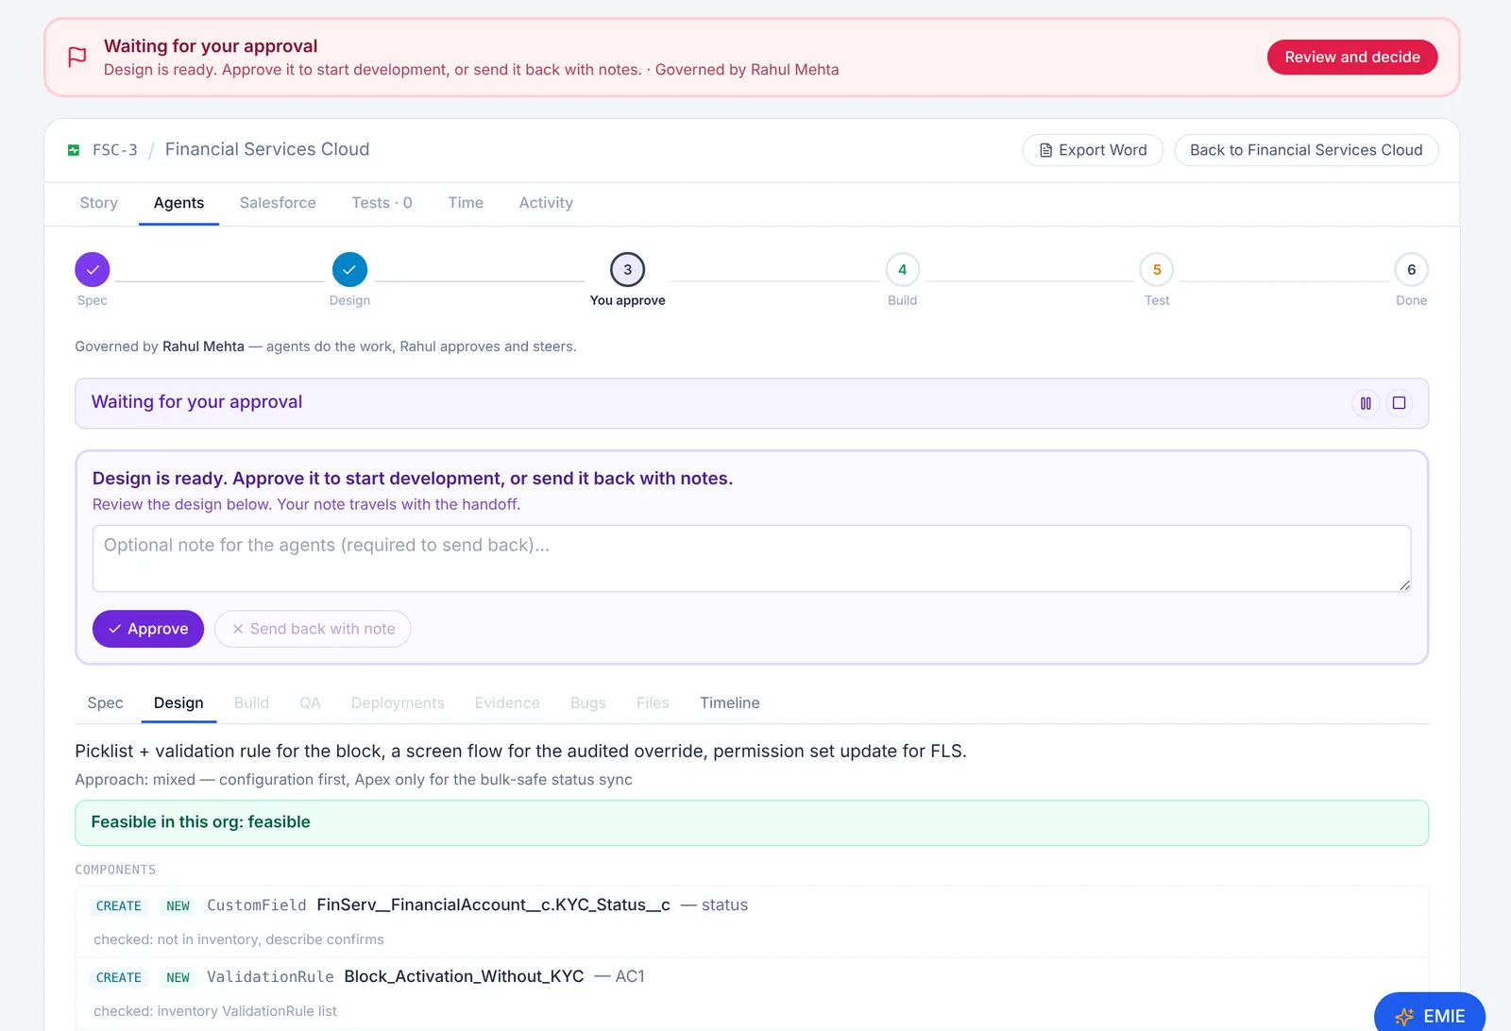Select step 4 Build circle
Image resolution: width=1511 pixels, height=1031 pixels.
pyautogui.click(x=903, y=270)
